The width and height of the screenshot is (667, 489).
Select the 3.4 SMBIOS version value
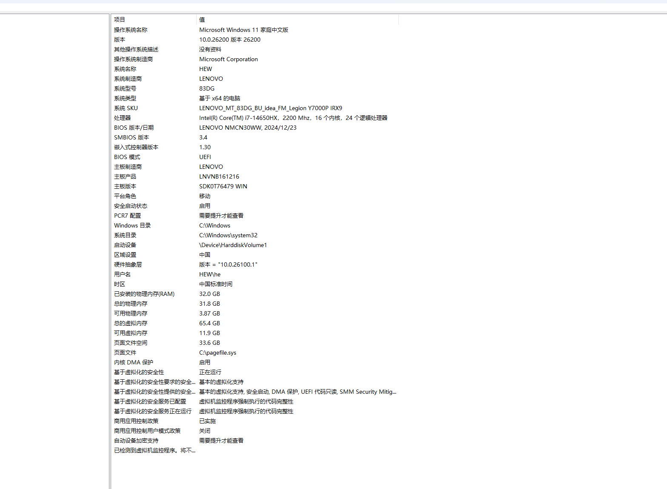203,137
